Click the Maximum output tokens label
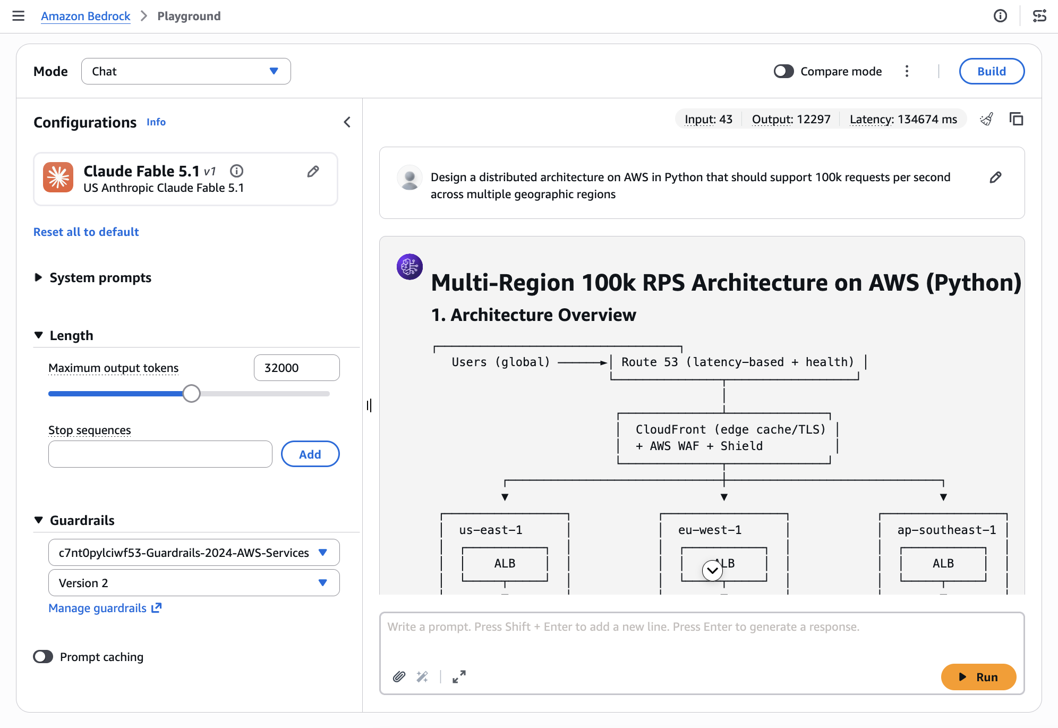 click(x=113, y=368)
